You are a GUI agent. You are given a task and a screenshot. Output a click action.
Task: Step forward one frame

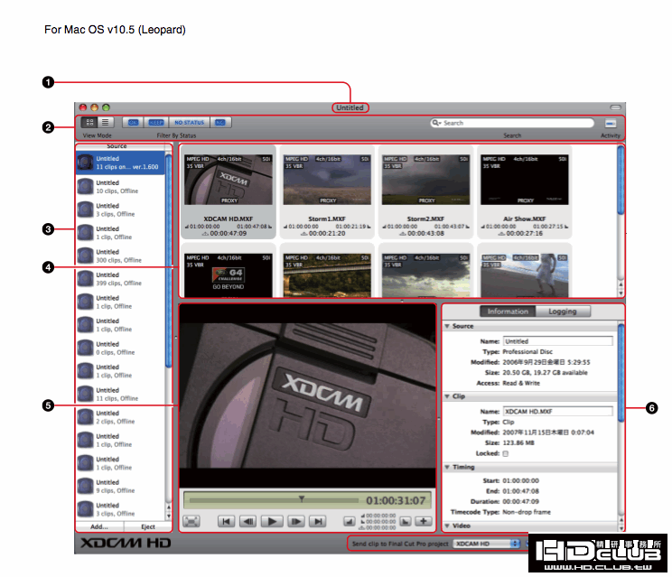point(295,521)
